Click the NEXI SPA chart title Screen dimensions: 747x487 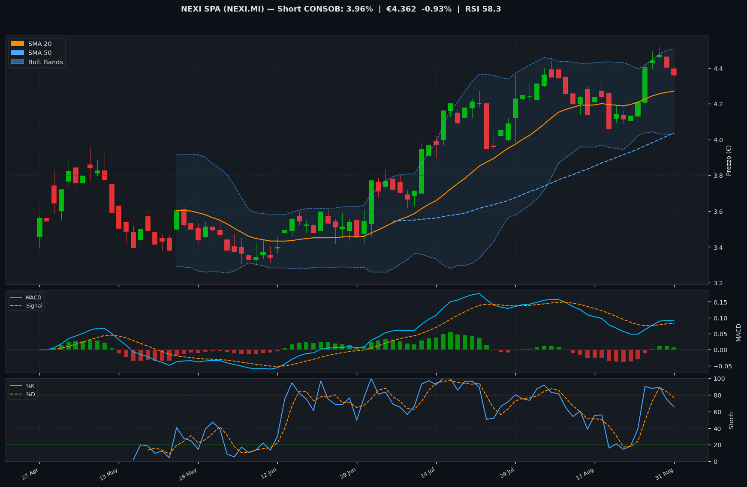tap(341, 9)
